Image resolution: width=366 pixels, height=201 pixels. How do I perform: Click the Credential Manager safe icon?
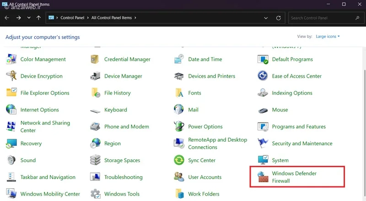click(95, 59)
